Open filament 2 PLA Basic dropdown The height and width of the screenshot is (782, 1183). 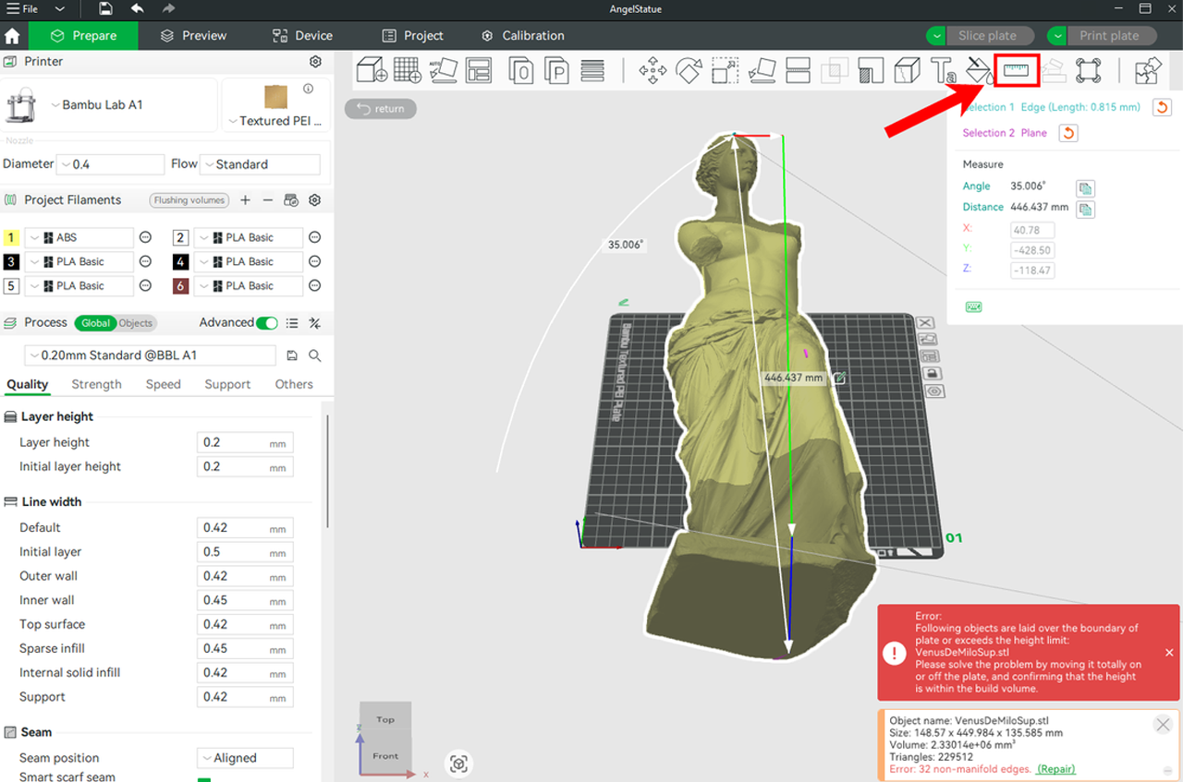[248, 237]
